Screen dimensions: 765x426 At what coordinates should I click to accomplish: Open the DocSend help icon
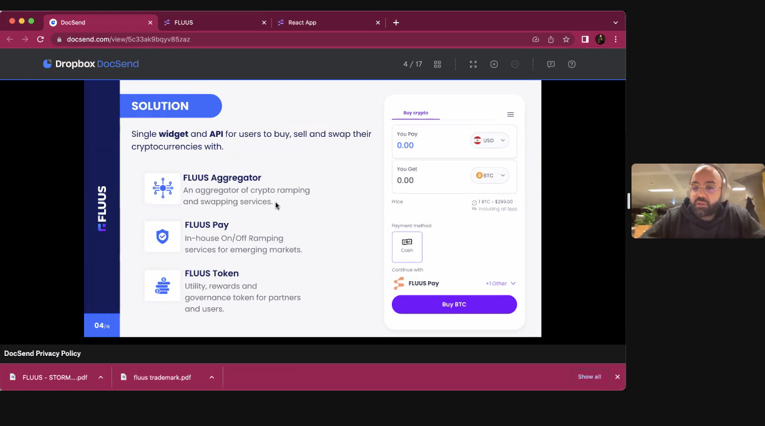[572, 64]
